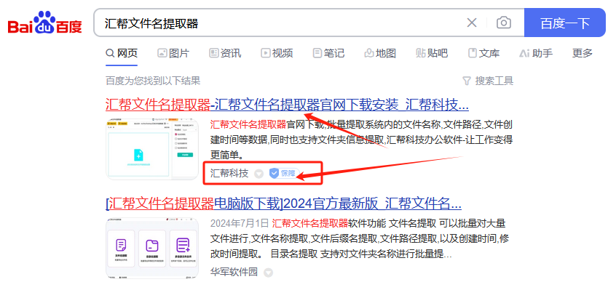Visit the 华军软件园 source link
Screen dimensions: 616x282
pos(234,272)
